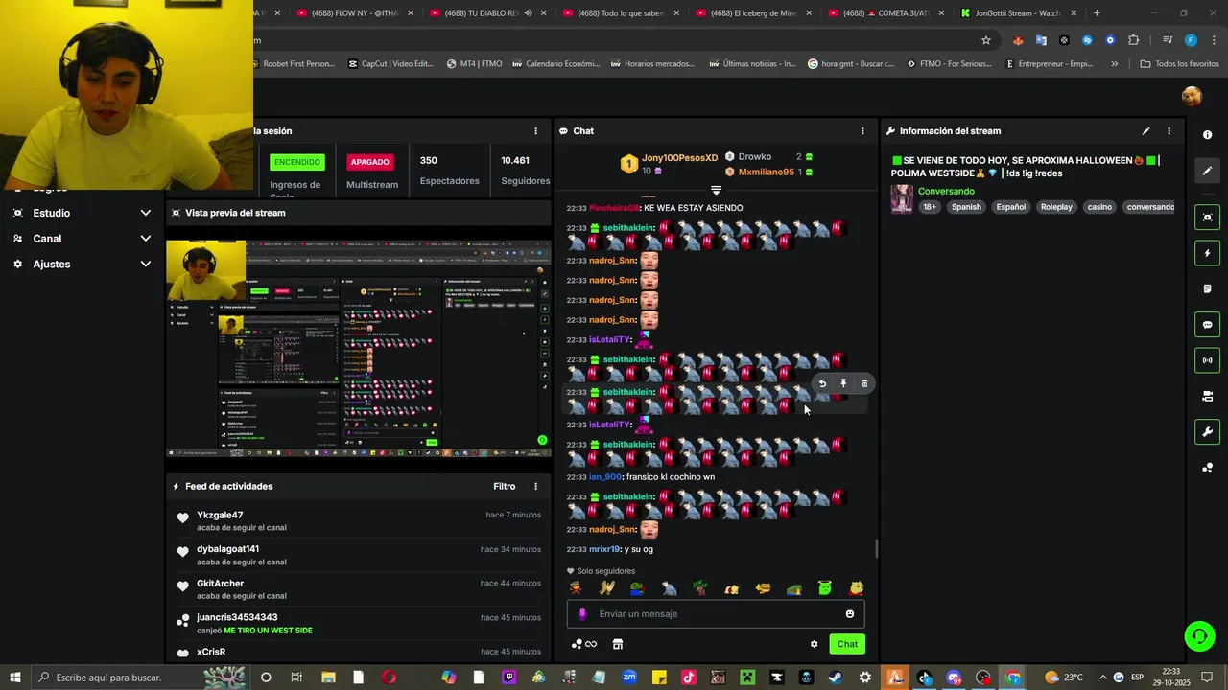Switch to the FLOW NY browser tab

click(x=356, y=13)
